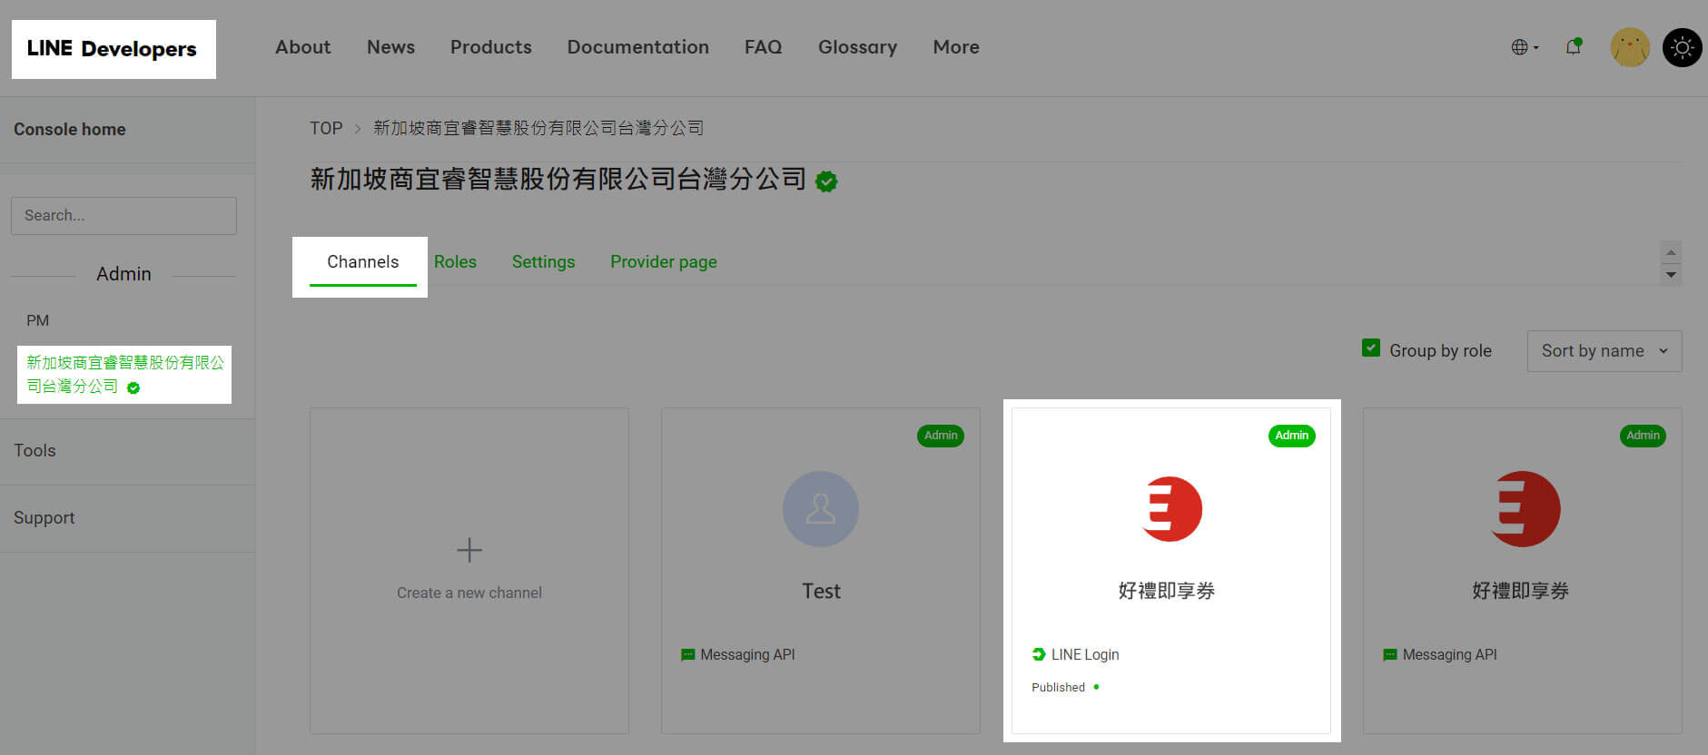Click the scrollbar down arrow
This screenshot has width=1708, height=755.
[x=1671, y=275]
